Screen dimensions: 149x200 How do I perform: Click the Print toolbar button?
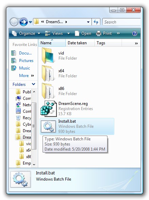coord(104,33)
